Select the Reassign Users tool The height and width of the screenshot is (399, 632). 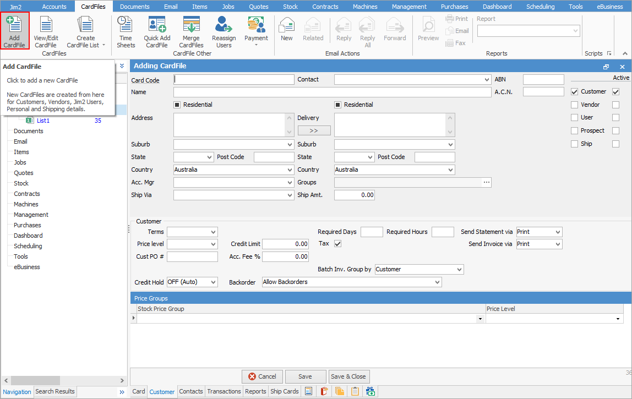[x=224, y=30]
